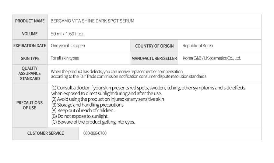Click 'Keep out of reach of children' line
This screenshot has height=163, width=274.
pos(83,110)
